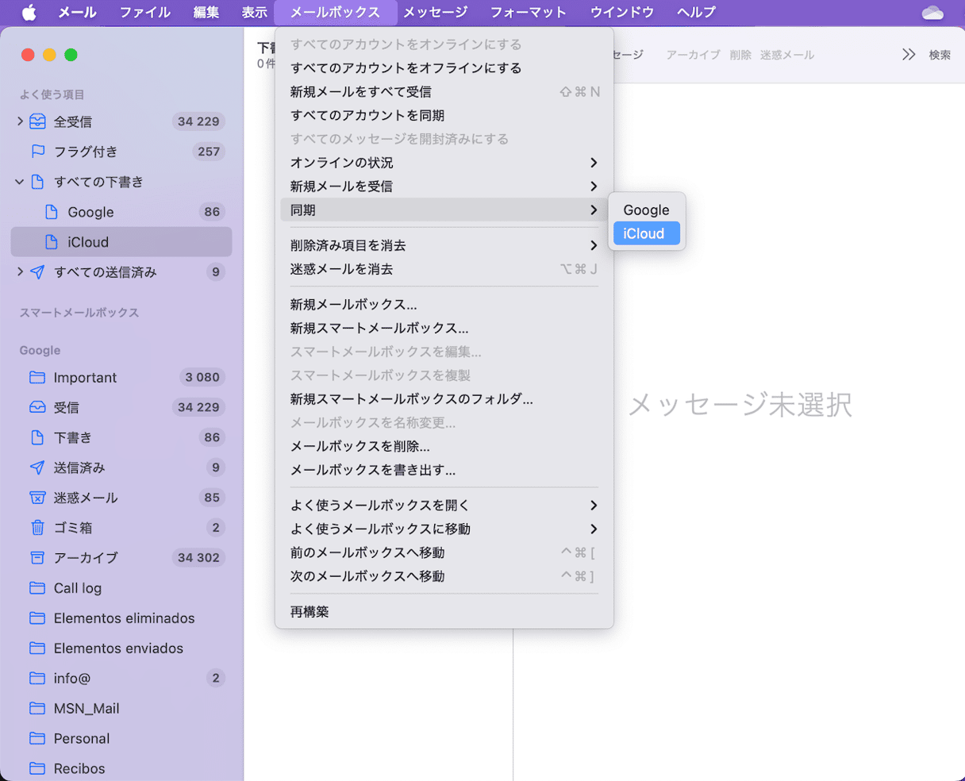Image resolution: width=965 pixels, height=781 pixels.
Task: Choose 新規メールをすべて受信
Action: tap(444, 92)
